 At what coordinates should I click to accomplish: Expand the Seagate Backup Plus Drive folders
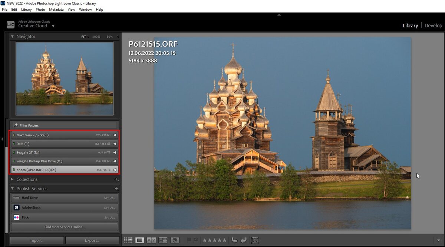(115, 161)
